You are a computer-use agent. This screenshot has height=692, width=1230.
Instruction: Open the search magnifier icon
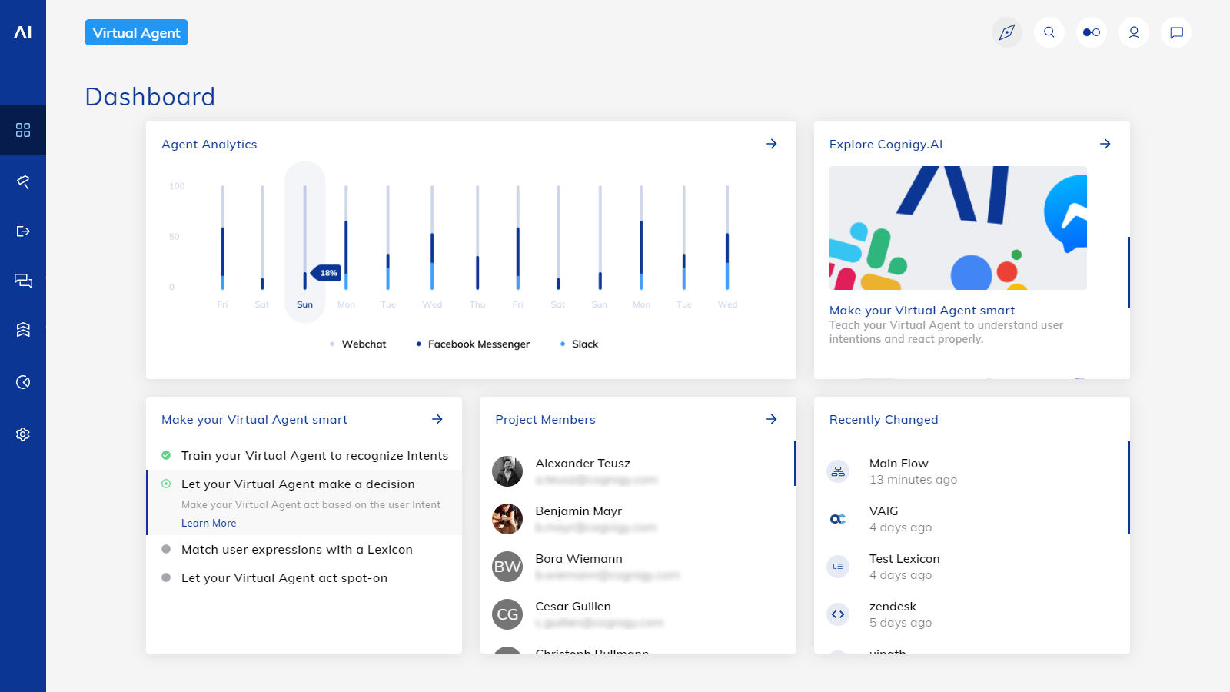pos(1049,32)
